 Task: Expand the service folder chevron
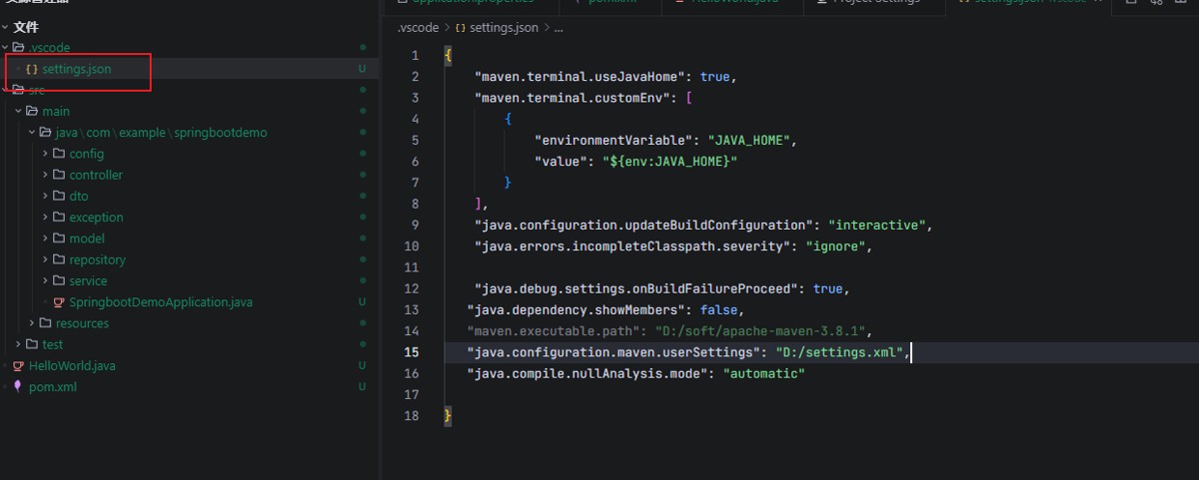click(46, 280)
